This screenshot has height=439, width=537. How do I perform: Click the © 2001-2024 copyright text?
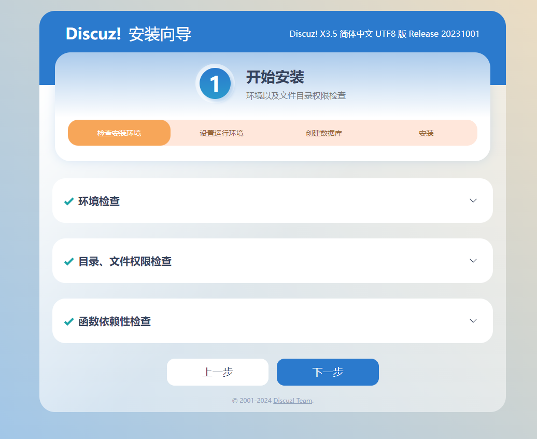point(252,400)
